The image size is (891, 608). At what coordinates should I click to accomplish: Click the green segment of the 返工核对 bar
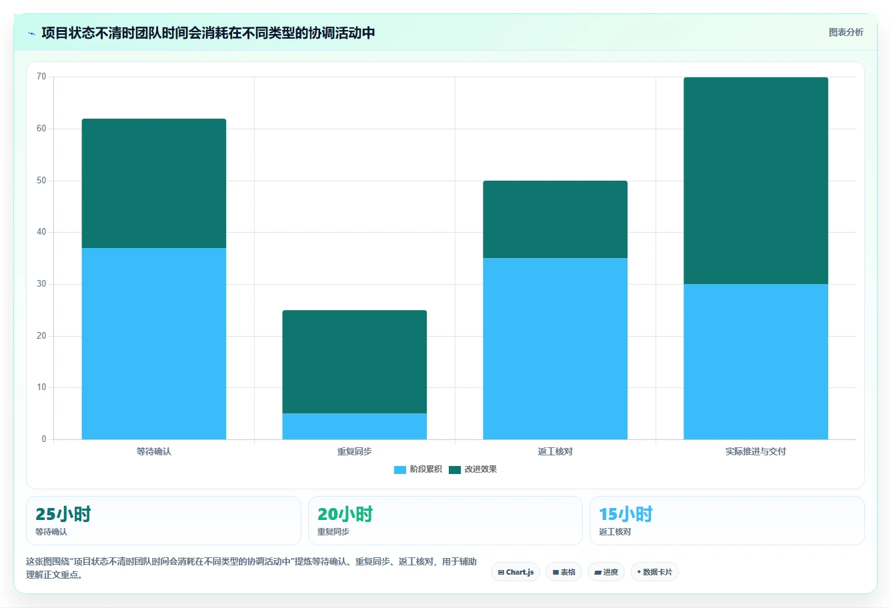(x=556, y=219)
